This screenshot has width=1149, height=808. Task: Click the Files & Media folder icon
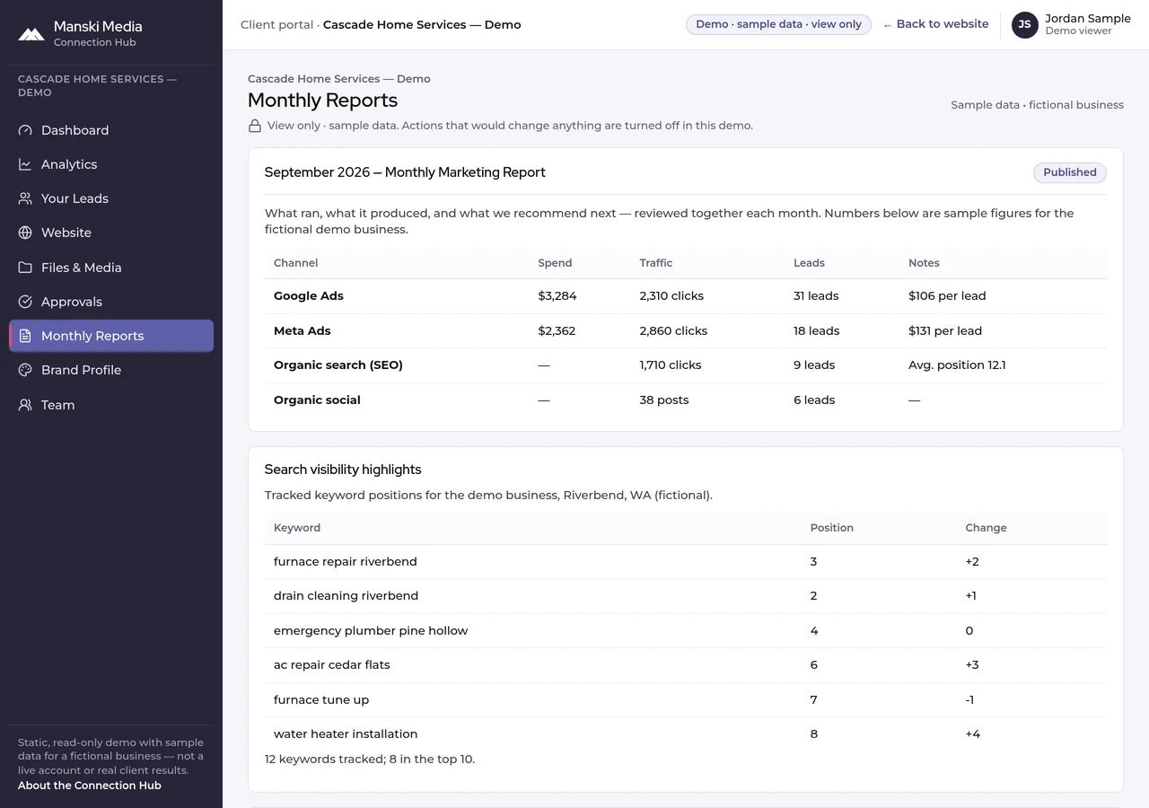click(25, 268)
